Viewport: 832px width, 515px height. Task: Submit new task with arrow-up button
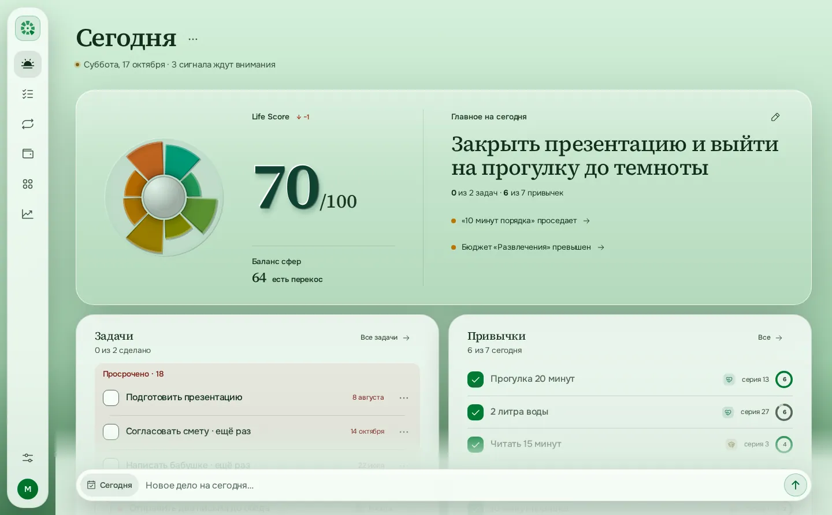(796, 485)
